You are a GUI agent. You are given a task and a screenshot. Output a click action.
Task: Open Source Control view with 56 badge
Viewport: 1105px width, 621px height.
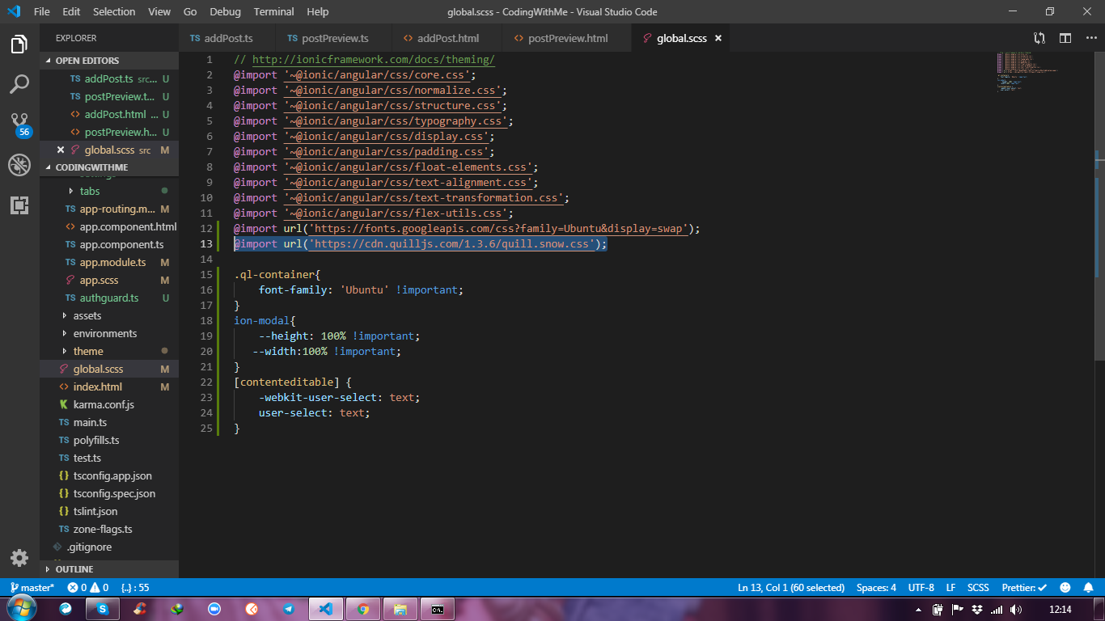coord(19,125)
